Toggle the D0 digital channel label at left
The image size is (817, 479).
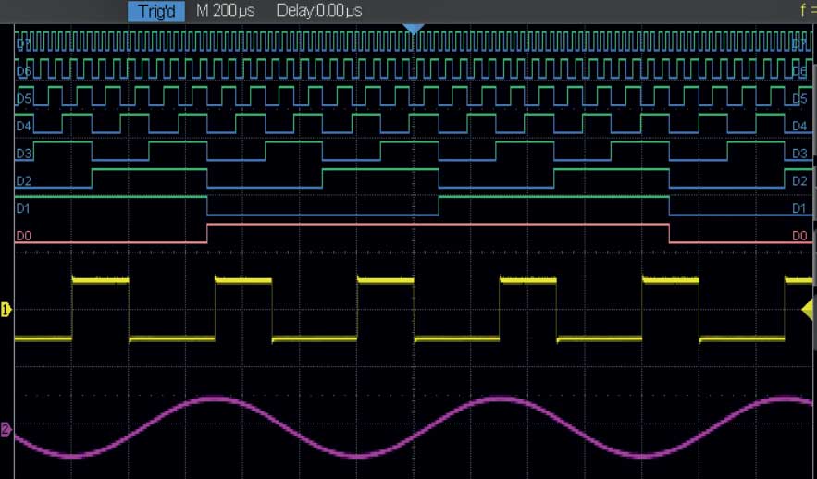pyautogui.click(x=24, y=237)
